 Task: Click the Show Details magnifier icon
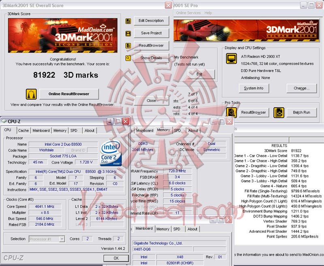[x=128, y=58]
